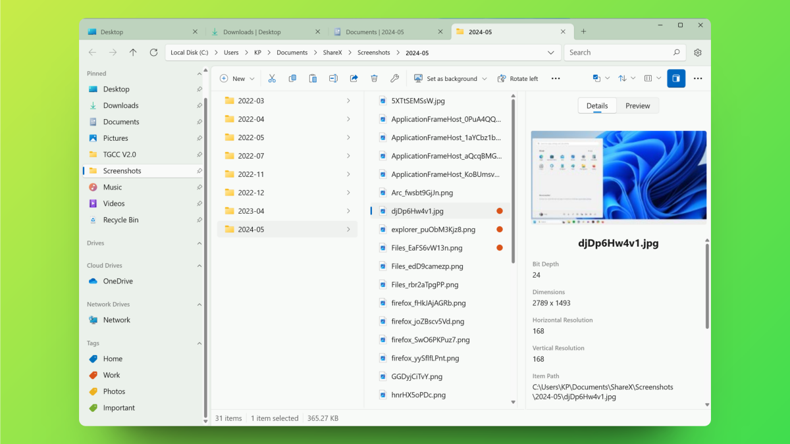Switch to the Preview tab

tap(637, 106)
